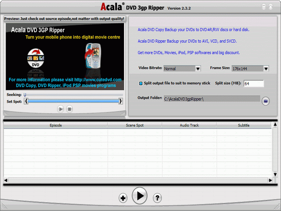Select the Episode column header
The image size is (281, 211).
[x=55, y=125]
